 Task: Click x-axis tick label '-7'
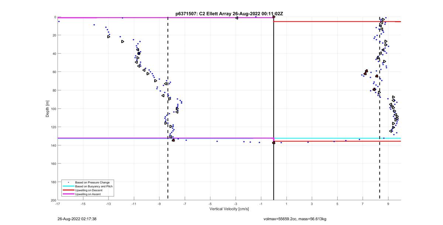tap(185, 204)
